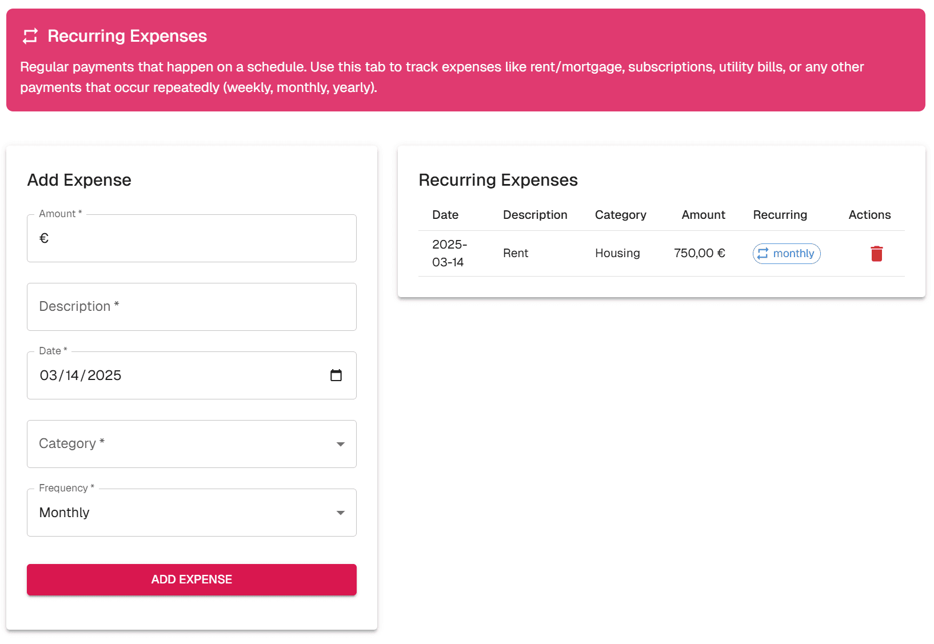This screenshot has height=644, width=934.
Task: Click the Frequency dropdown chevron icon
Action: click(x=341, y=513)
